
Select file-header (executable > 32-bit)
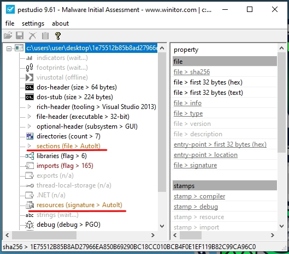pos(83,117)
